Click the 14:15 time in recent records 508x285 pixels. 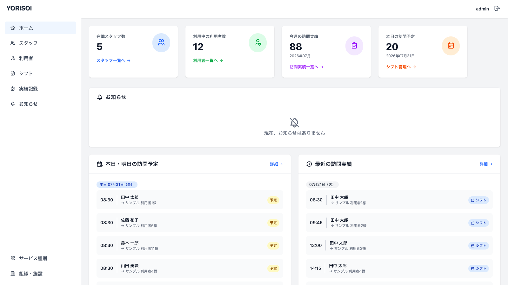pos(316,268)
